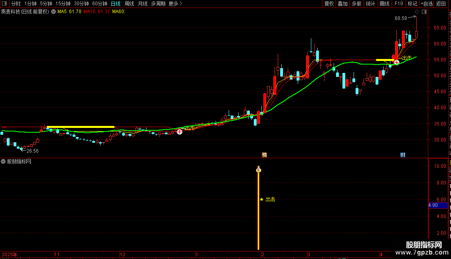Click the month 12 axis marker
451x259 pixels.
tap(123, 254)
